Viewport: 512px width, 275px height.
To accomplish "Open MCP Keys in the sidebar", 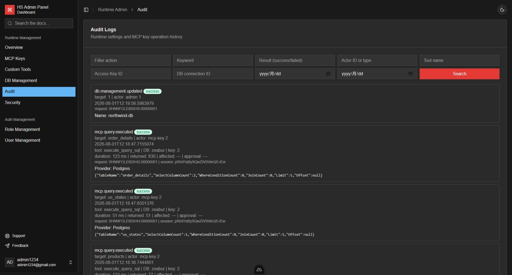I will pos(39,59).
